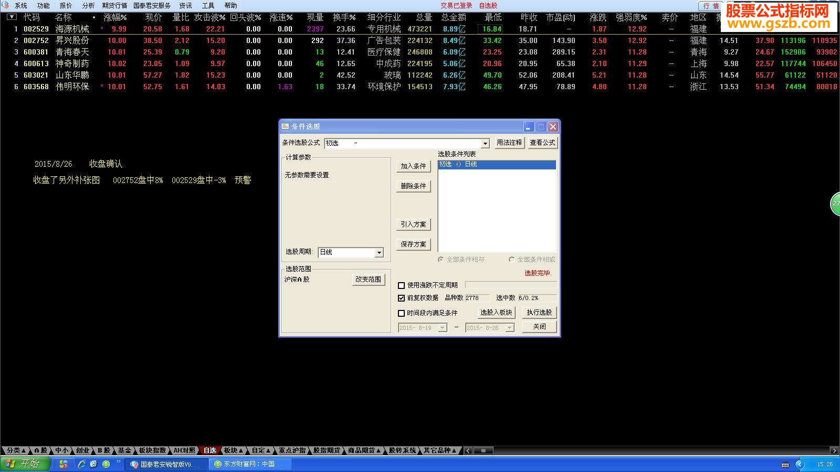Open the 工具 menu
Image resolution: width=840 pixels, height=472 pixels.
pyautogui.click(x=208, y=6)
